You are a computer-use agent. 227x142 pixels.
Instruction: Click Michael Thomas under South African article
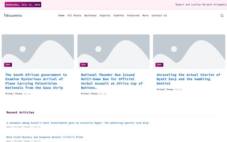[x=14, y=94]
